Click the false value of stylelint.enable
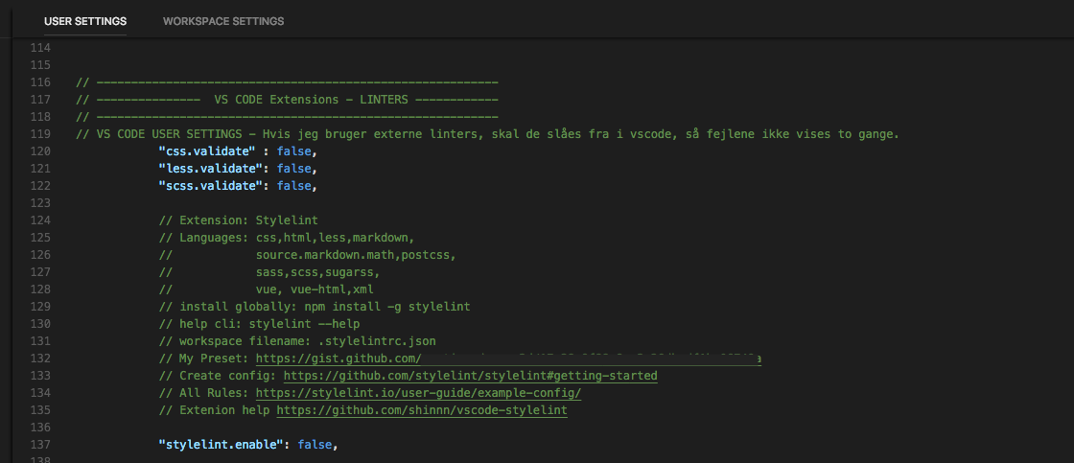The width and height of the screenshot is (1074, 463). tap(315, 445)
